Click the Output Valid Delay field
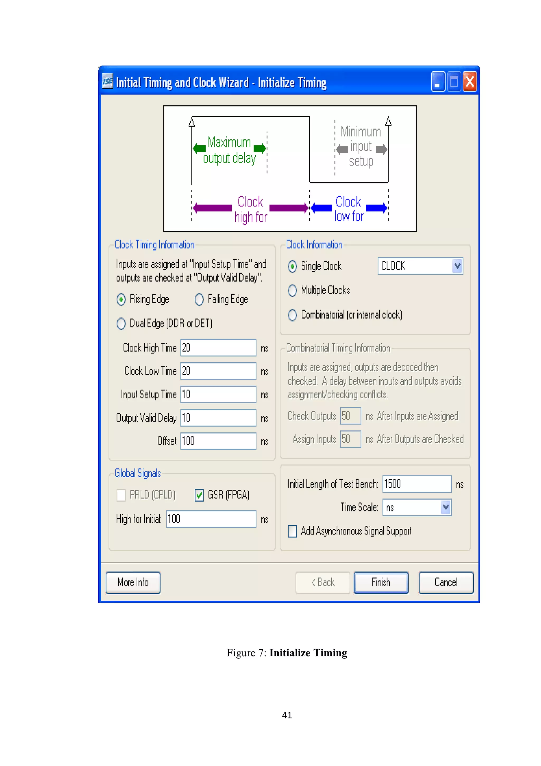This screenshot has height=766, width=541. click(218, 418)
